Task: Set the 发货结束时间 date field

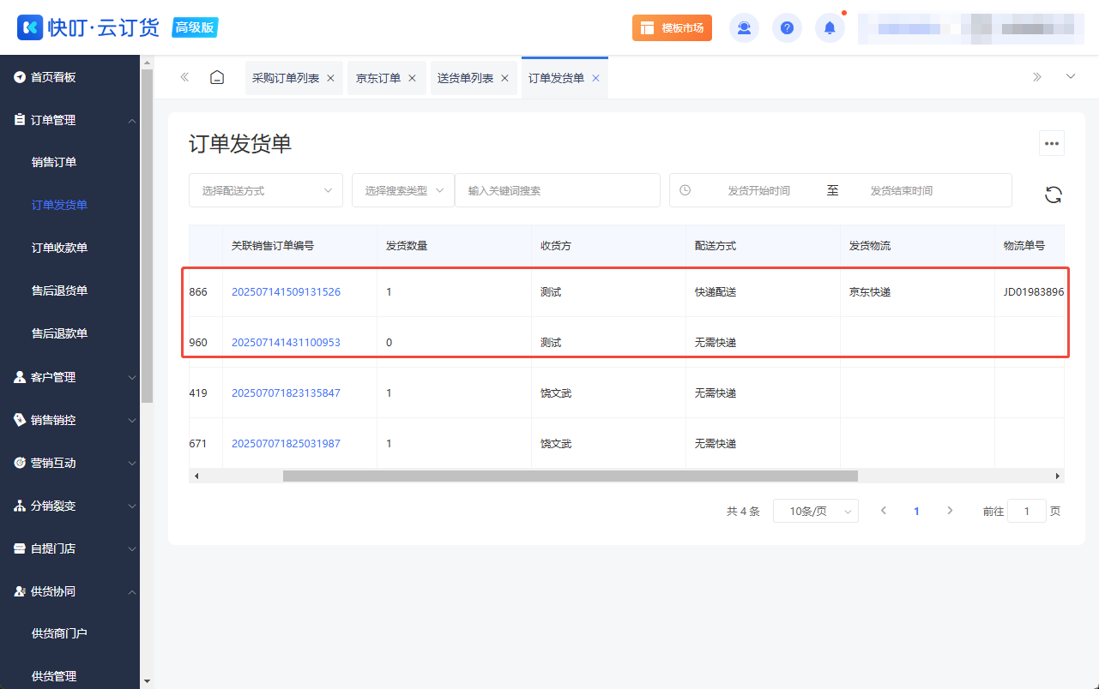Action: coord(901,190)
